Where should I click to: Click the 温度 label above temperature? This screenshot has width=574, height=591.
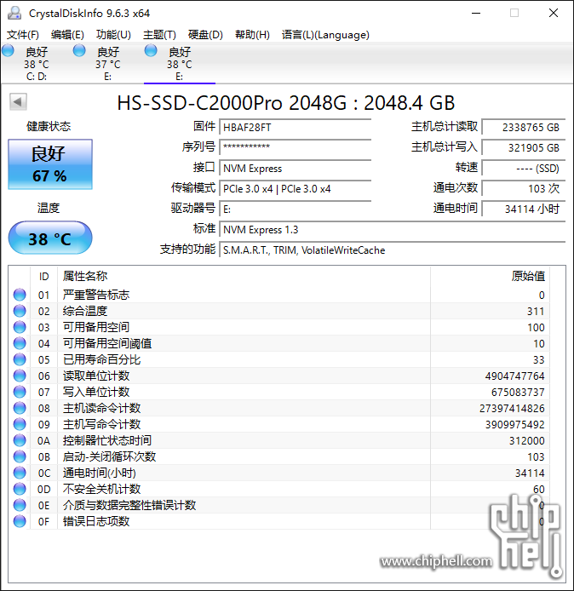(x=49, y=208)
